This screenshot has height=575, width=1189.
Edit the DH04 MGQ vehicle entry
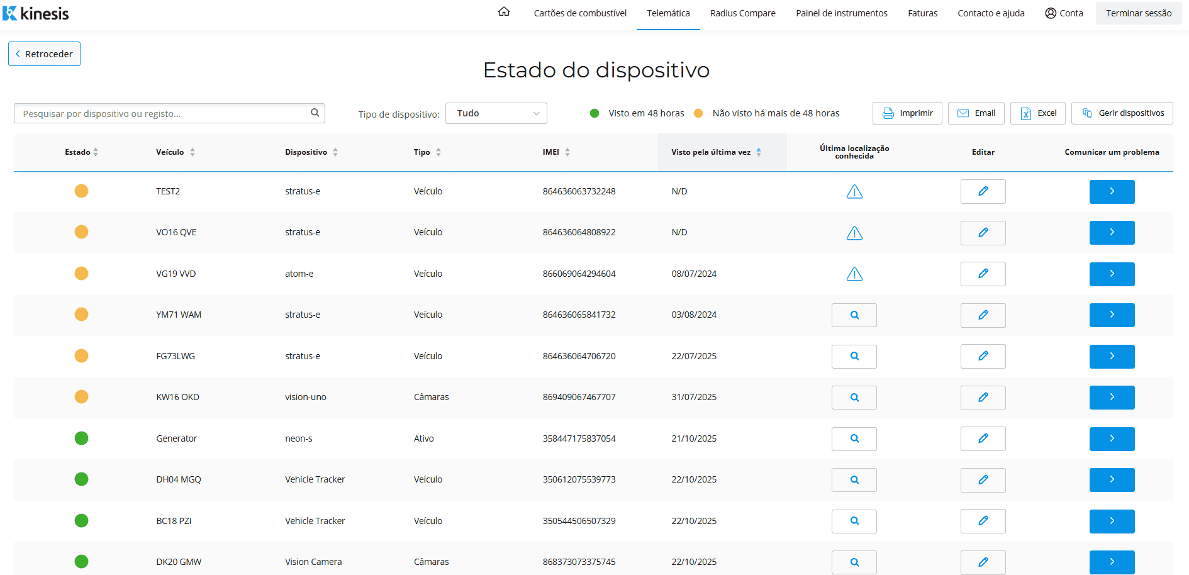(983, 480)
